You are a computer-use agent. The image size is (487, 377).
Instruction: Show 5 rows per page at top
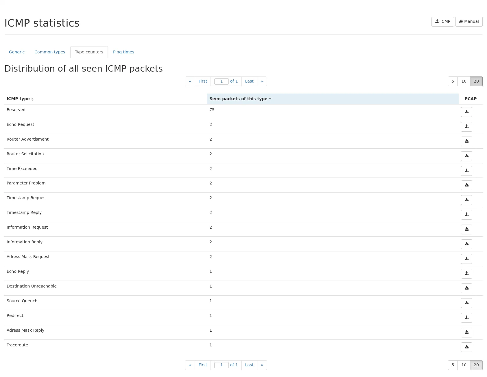coord(453,81)
